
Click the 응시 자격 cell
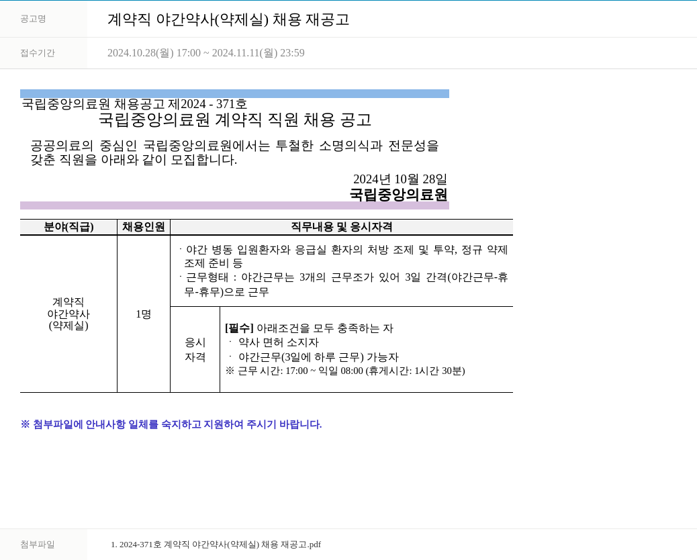click(x=195, y=350)
